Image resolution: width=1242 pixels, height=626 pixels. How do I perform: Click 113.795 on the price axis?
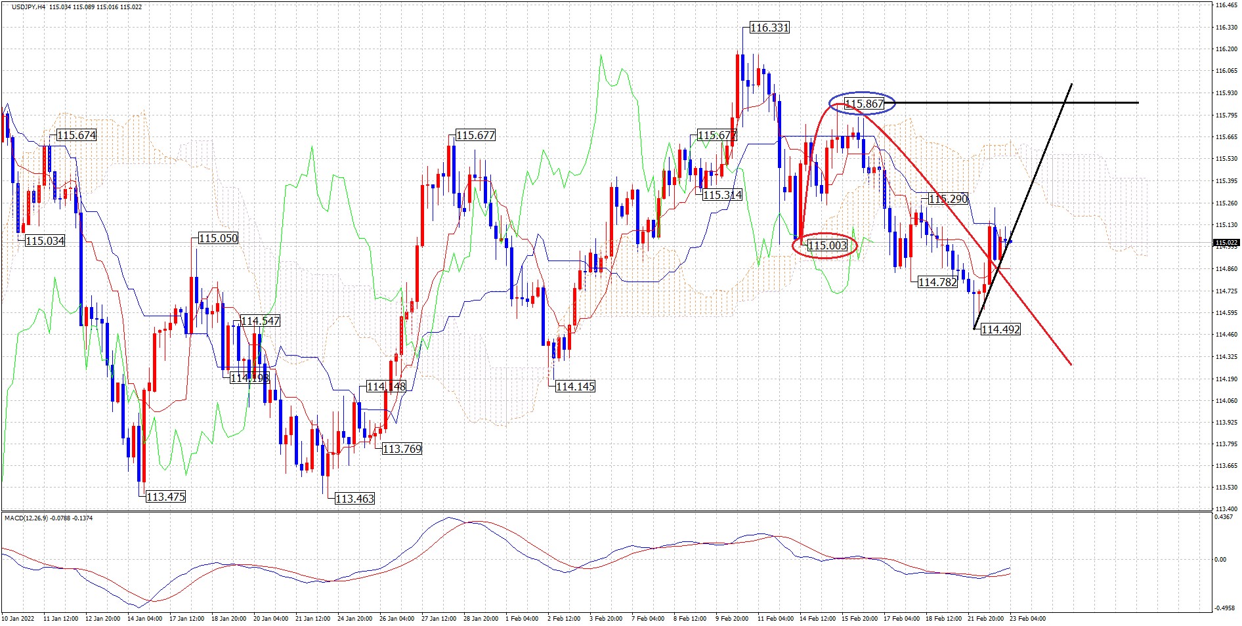[1226, 444]
